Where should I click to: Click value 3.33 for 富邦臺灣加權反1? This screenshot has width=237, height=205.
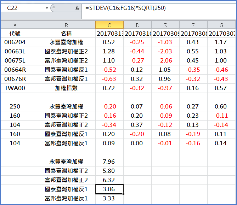tap(109, 199)
